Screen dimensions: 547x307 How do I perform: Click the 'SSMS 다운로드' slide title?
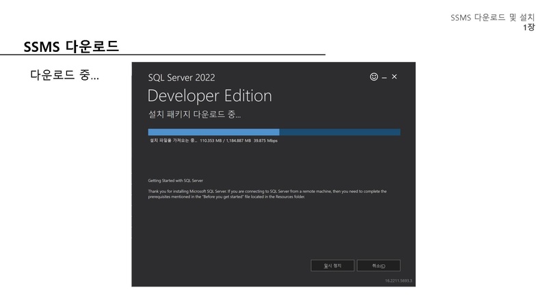(x=71, y=46)
